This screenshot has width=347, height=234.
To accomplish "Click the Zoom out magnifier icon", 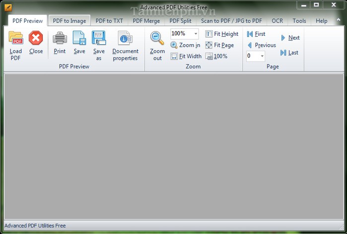I will (x=157, y=38).
